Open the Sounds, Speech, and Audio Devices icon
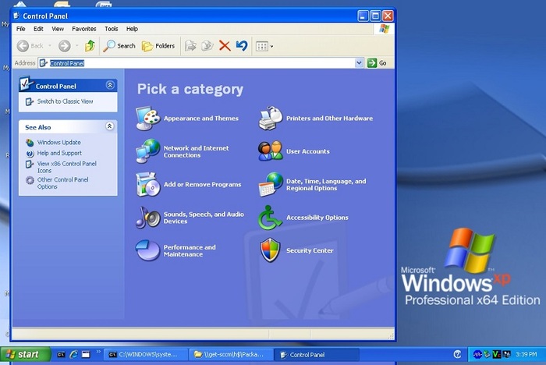546x365 pixels. (x=148, y=218)
